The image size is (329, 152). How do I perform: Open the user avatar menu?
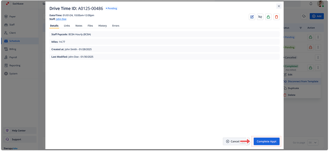(x=320, y=4)
